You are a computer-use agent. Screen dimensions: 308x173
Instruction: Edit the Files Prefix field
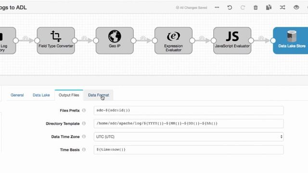189,111
